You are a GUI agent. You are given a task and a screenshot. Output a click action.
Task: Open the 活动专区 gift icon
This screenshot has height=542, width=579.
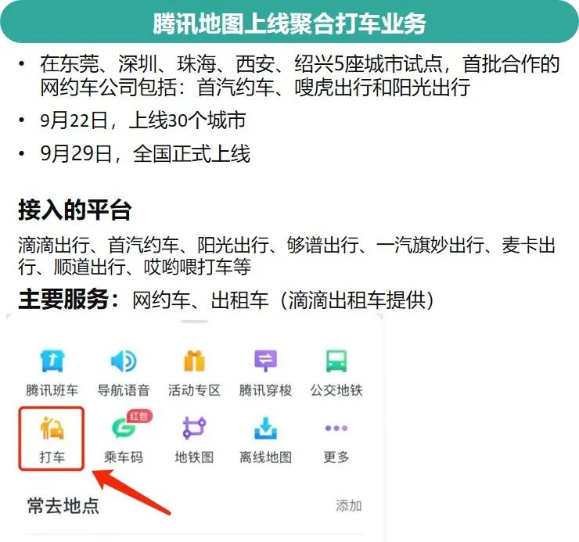194,361
